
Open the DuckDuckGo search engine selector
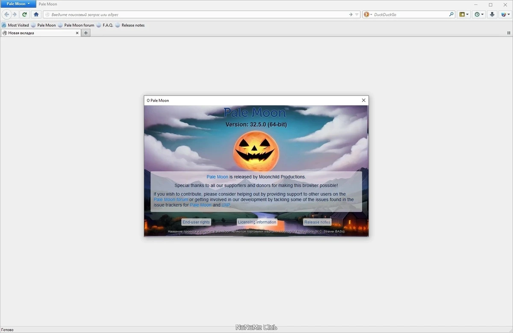pyautogui.click(x=368, y=15)
